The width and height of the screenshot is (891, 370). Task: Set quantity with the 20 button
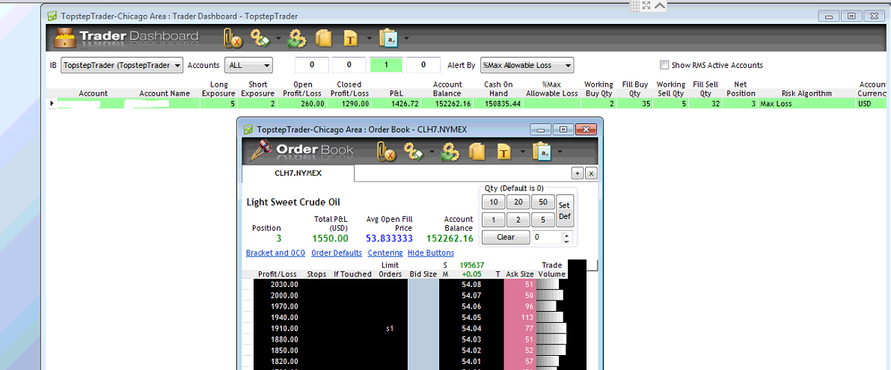point(518,202)
